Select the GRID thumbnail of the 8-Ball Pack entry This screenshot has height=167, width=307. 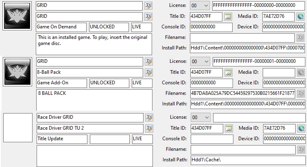(17, 72)
